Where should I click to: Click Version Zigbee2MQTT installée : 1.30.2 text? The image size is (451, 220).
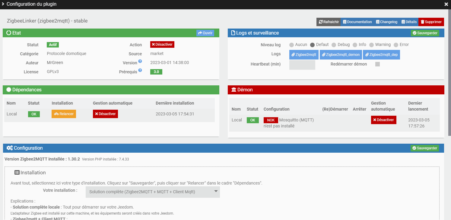pyautogui.click(x=42, y=159)
